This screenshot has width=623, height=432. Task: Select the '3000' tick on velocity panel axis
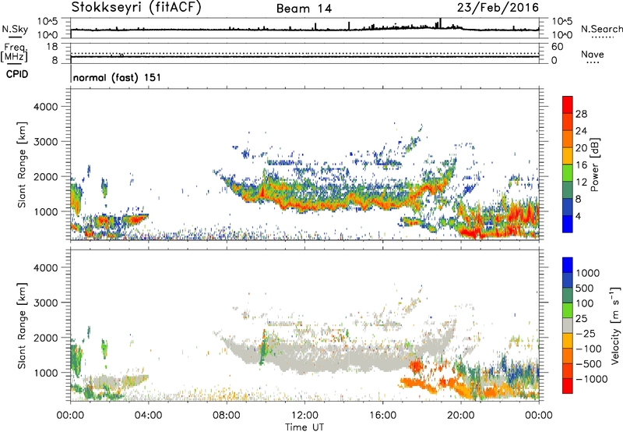(x=45, y=303)
